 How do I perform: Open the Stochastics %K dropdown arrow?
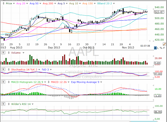point(39,70)
